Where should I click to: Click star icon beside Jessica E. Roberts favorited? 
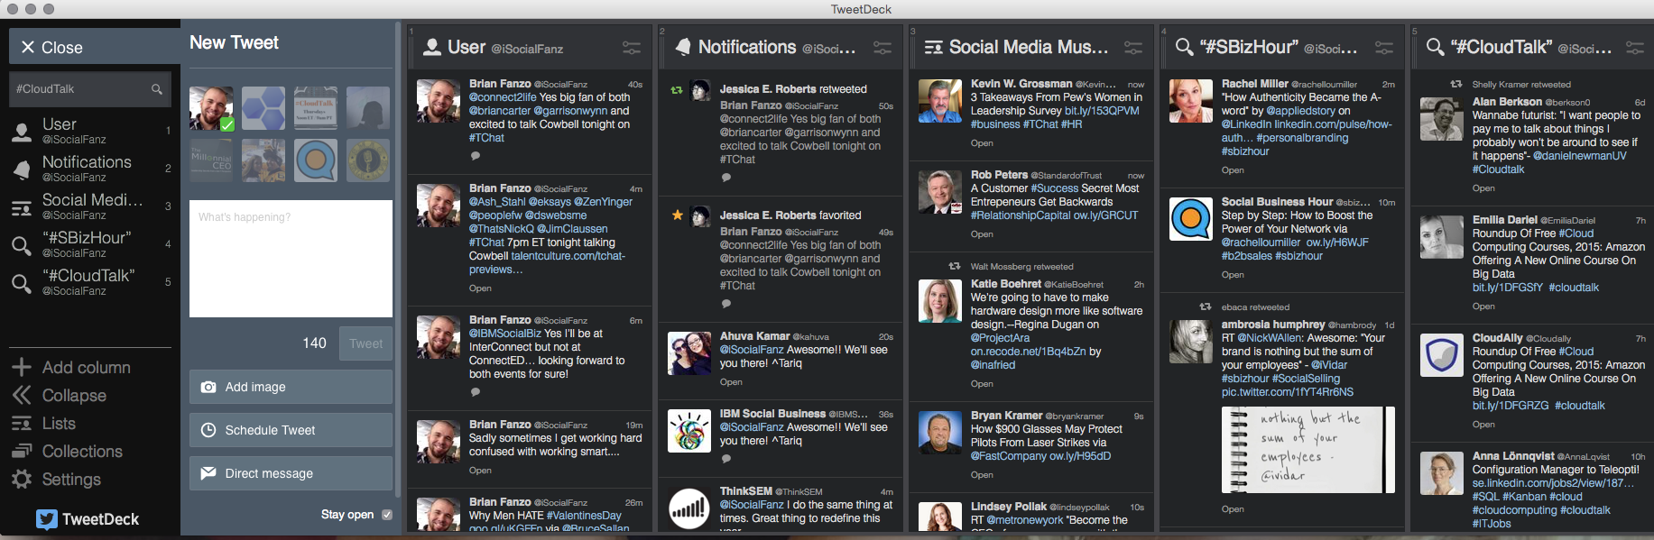[677, 215]
